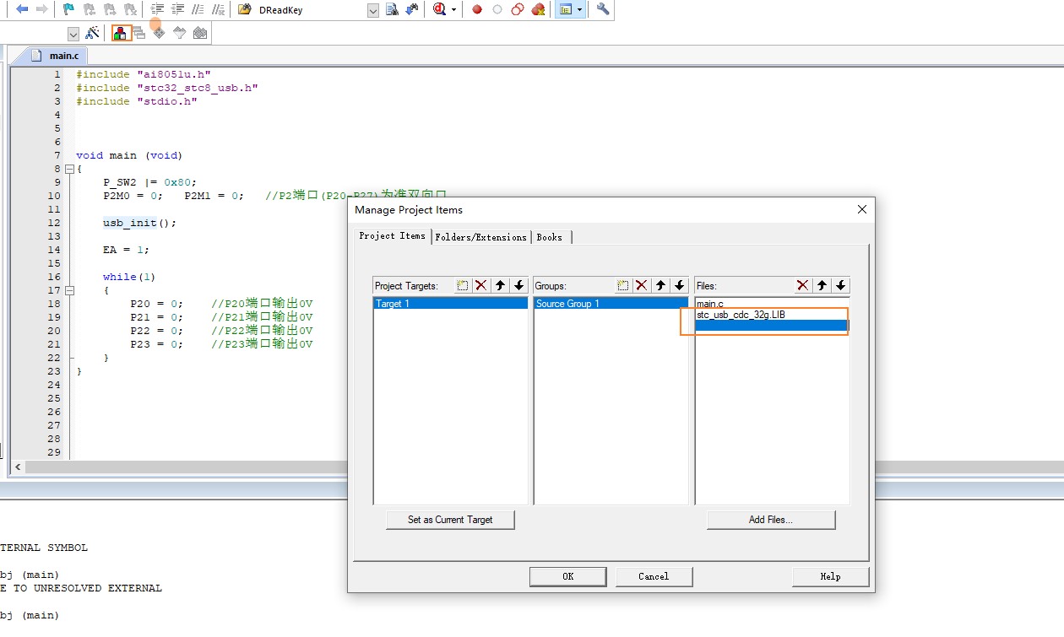
Task: Click the incremental find binoculars icon
Action: pyautogui.click(x=412, y=9)
